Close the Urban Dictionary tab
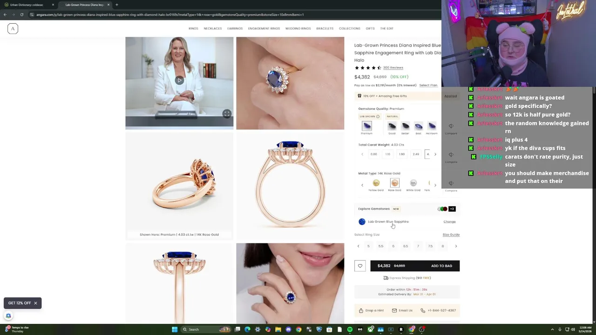Image resolution: width=596 pixels, height=335 pixels. 53,5
